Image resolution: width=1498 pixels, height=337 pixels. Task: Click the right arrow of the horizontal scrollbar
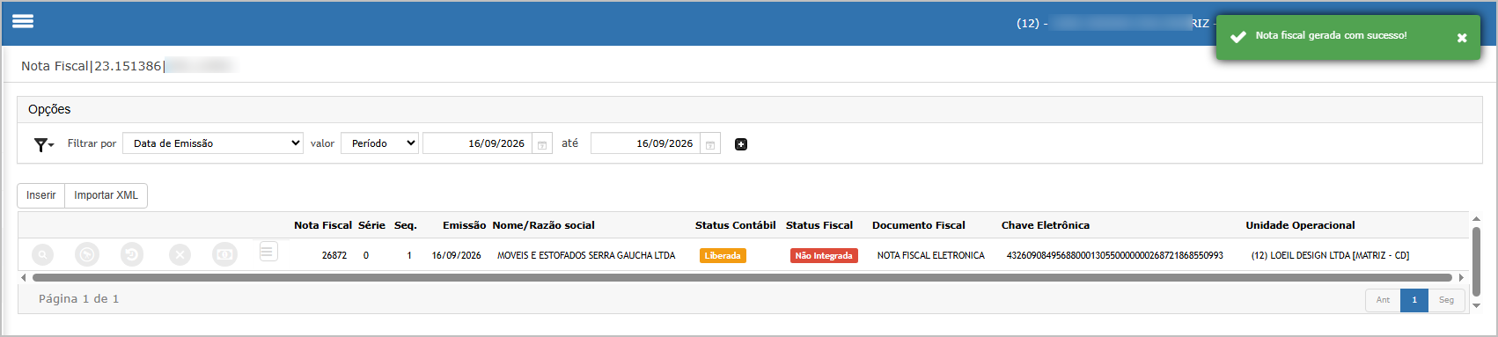click(1461, 277)
